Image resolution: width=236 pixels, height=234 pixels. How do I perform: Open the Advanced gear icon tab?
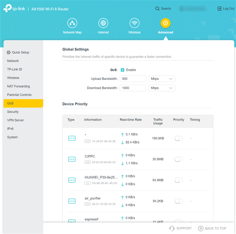165,23
